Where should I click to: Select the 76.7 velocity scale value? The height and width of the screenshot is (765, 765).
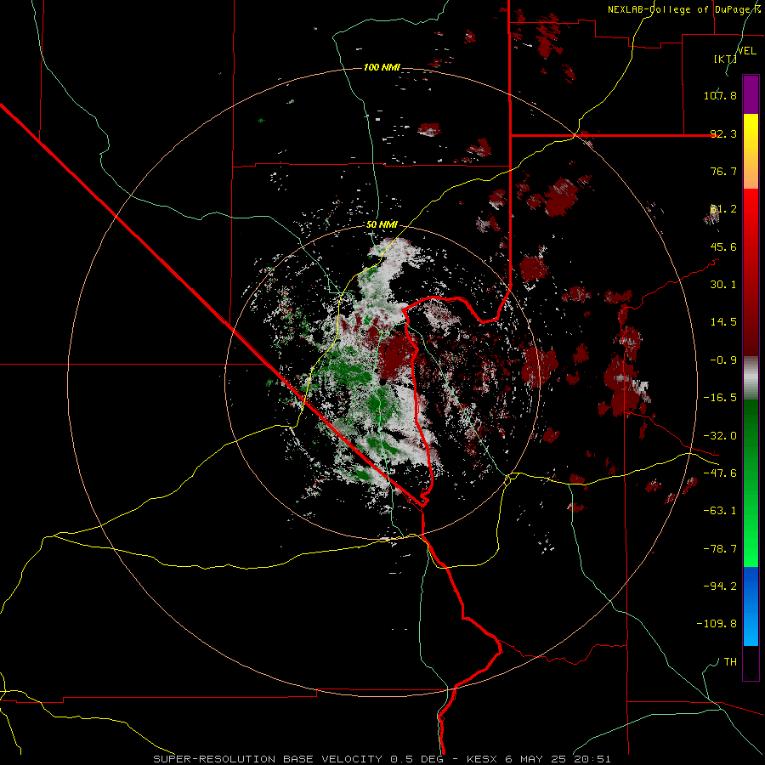(723, 171)
